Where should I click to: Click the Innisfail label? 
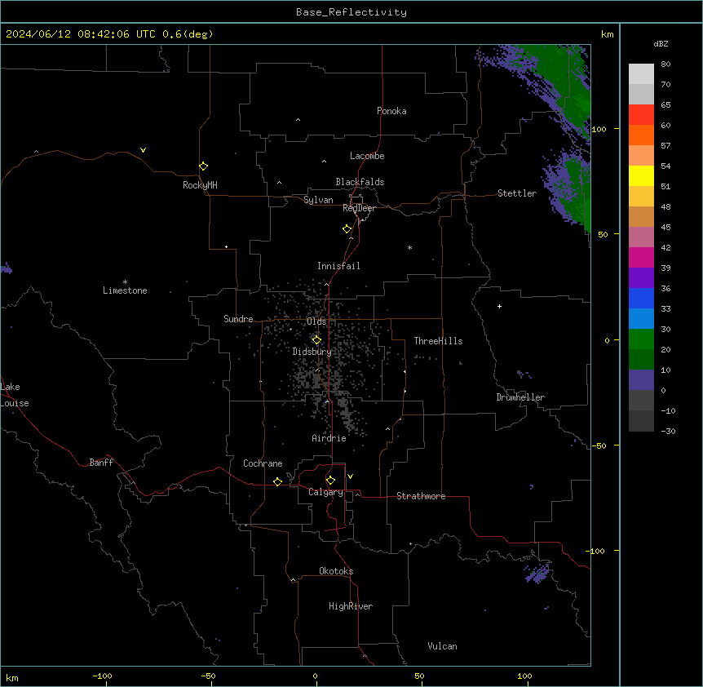(338, 266)
